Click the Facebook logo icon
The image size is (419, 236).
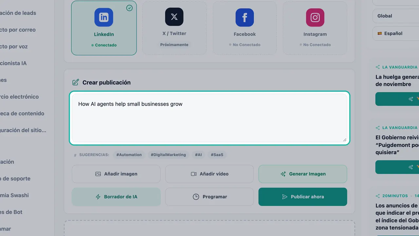245,17
